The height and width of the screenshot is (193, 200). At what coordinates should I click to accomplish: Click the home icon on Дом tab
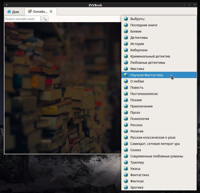click(9, 12)
